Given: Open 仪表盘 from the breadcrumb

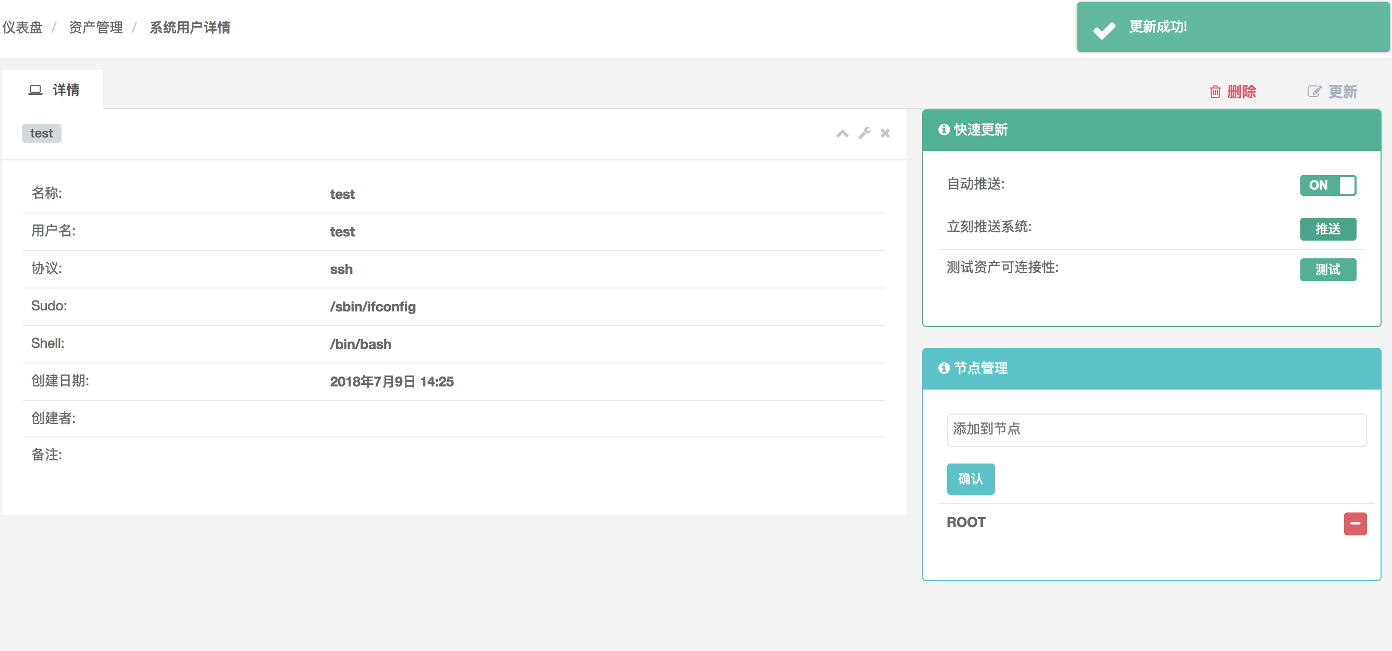Looking at the screenshot, I should point(22,27).
